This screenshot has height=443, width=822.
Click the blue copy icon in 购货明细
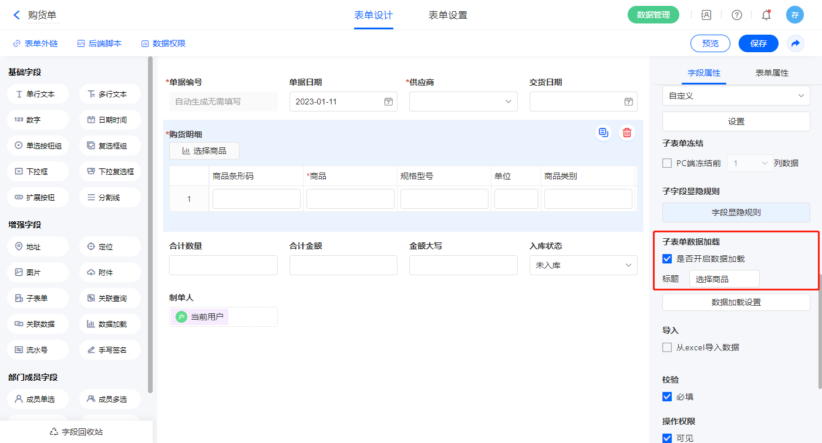coord(603,133)
